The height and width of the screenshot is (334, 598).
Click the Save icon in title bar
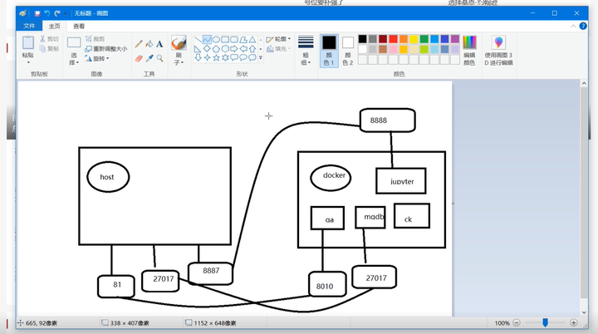(37, 13)
